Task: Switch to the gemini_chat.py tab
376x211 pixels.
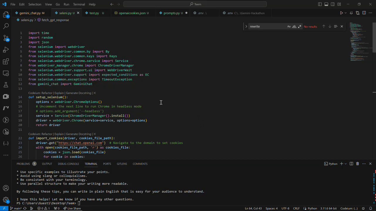Action: (31, 13)
